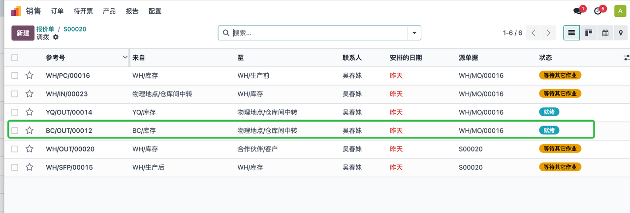
Task: Go to 报价单 breadcrumb
Action: click(45, 29)
